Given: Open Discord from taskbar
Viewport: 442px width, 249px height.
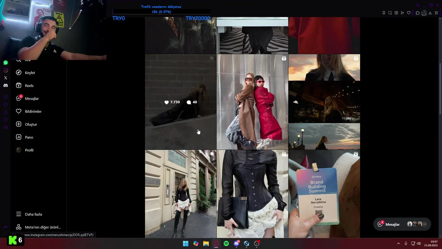Looking at the screenshot, I should pos(237,243).
